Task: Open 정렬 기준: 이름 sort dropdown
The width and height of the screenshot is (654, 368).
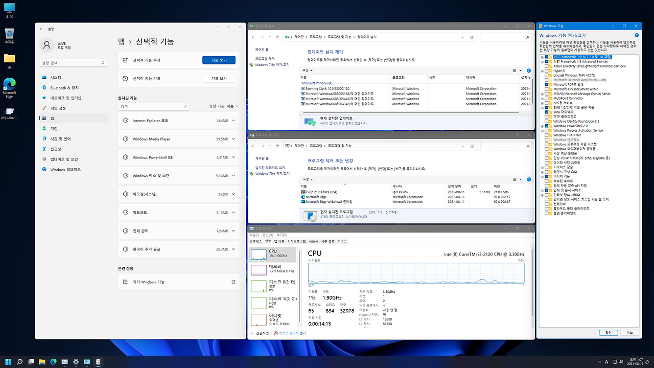Action: pos(224,106)
